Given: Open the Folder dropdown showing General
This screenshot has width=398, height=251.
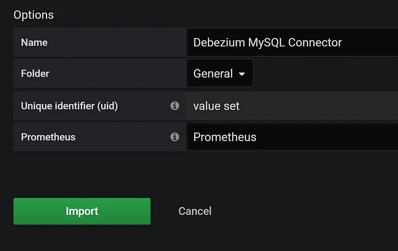Looking at the screenshot, I should (220, 73).
